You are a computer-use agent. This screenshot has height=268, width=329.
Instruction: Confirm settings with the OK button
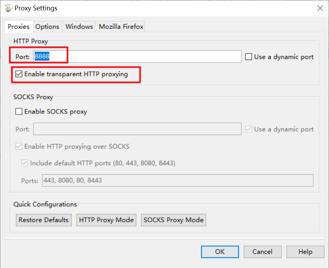220,252
